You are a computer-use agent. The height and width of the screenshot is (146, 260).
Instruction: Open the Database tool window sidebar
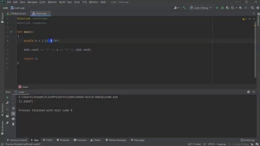coord(258,19)
